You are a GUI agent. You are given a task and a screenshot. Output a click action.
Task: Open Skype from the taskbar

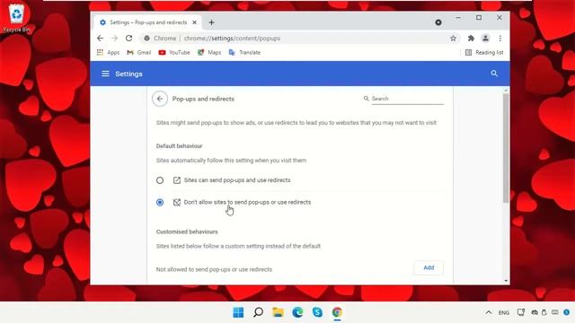317,312
